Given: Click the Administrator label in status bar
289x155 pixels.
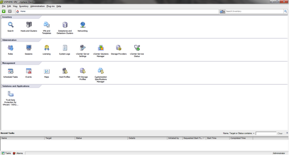Looking at the screenshot, I should pyautogui.click(x=279, y=153).
